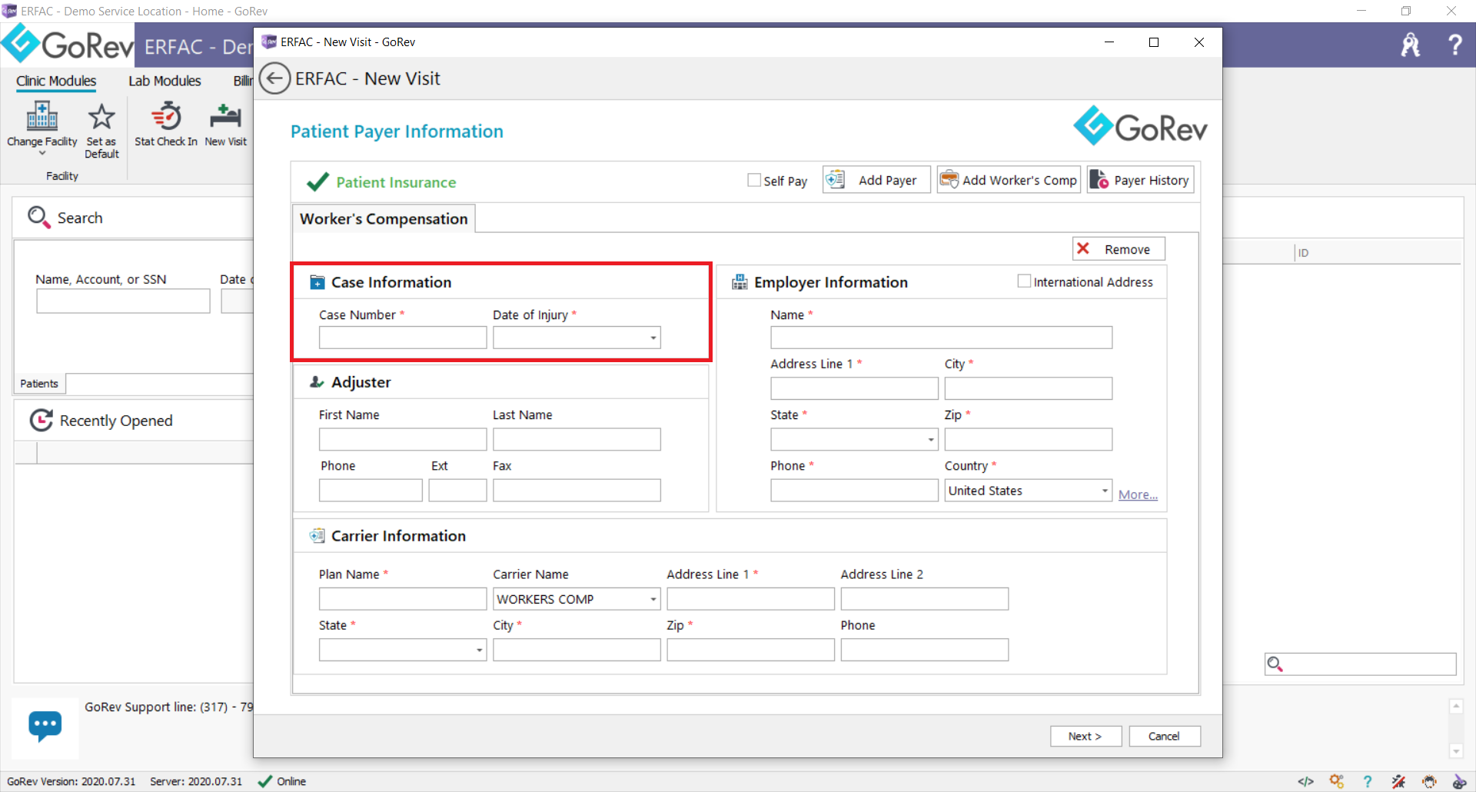Image resolution: width=1476 pixels, height=792 pixels.
Task: Click the user keys icon in header
Action: [x=1411, y=45]
